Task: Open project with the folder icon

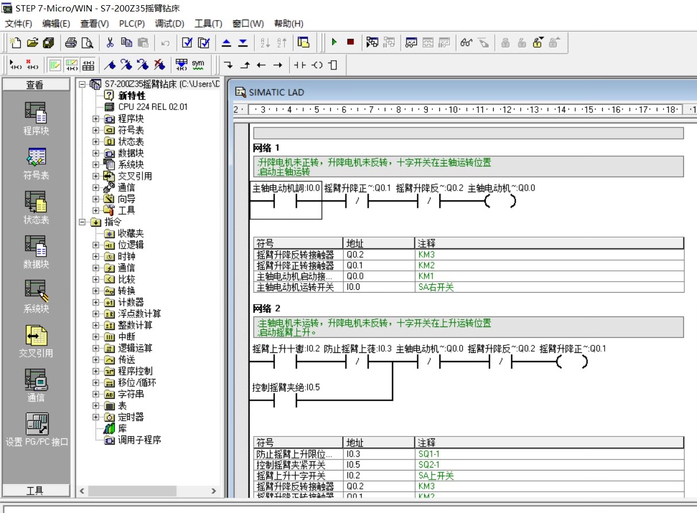Action: tap(33, 42)
